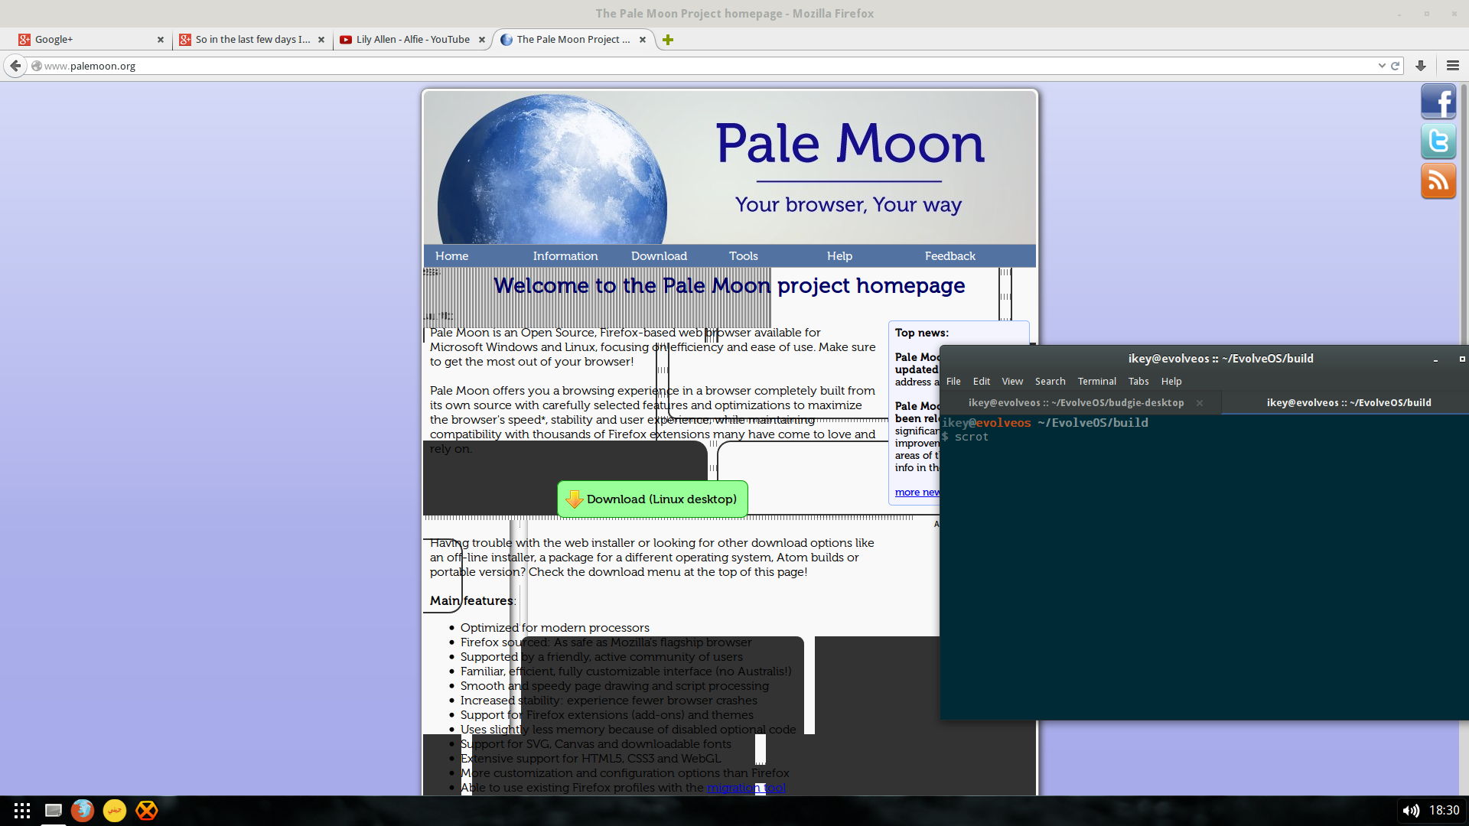Click the volume speaker icon in the panel

click(1411, 811)
